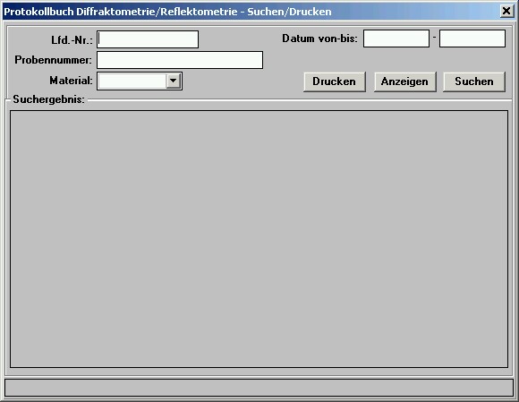The height and width of the screenshot is (402, 519).
Task: Click the Suchergebnis group heading
Action: [x=48, y=99]
